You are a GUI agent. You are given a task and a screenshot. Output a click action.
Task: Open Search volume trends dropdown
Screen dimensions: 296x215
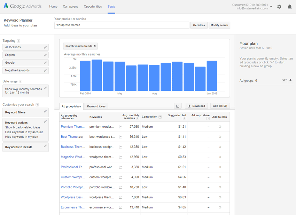[80, 46]
